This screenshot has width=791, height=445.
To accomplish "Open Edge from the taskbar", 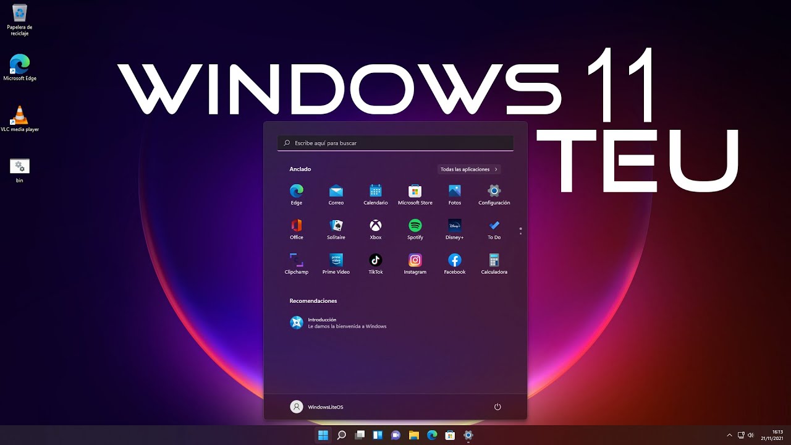I will point(432,435).
